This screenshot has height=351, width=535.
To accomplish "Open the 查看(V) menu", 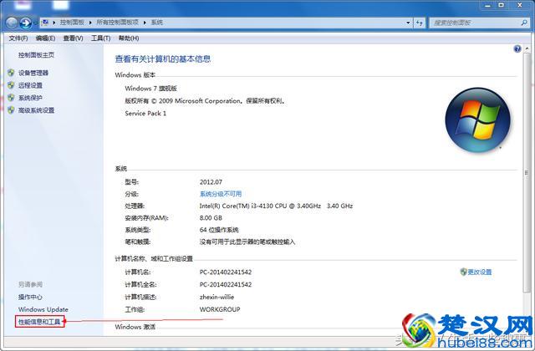I will (x=73, y=38).
